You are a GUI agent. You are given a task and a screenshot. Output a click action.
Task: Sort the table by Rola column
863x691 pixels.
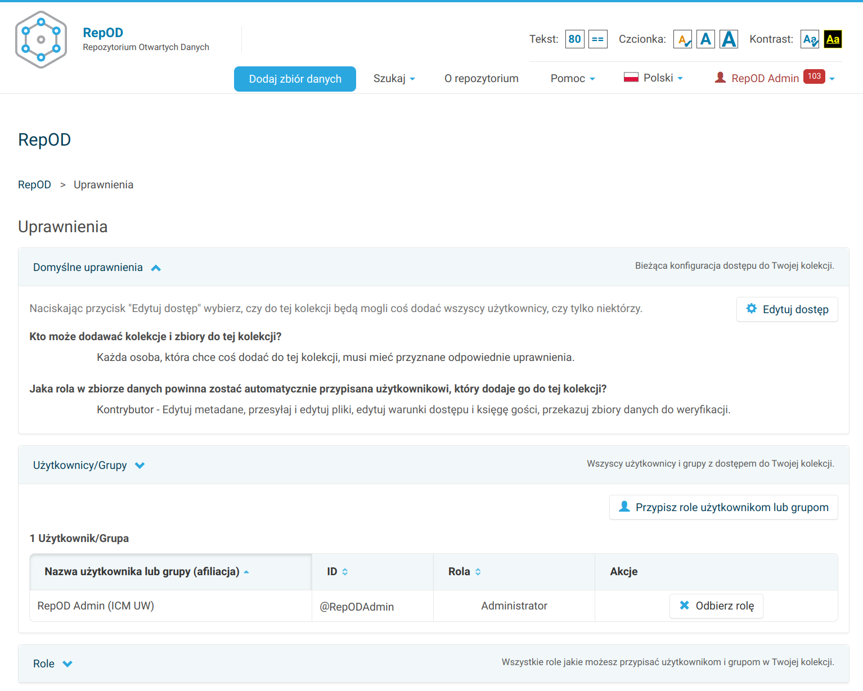coord(464,572)
